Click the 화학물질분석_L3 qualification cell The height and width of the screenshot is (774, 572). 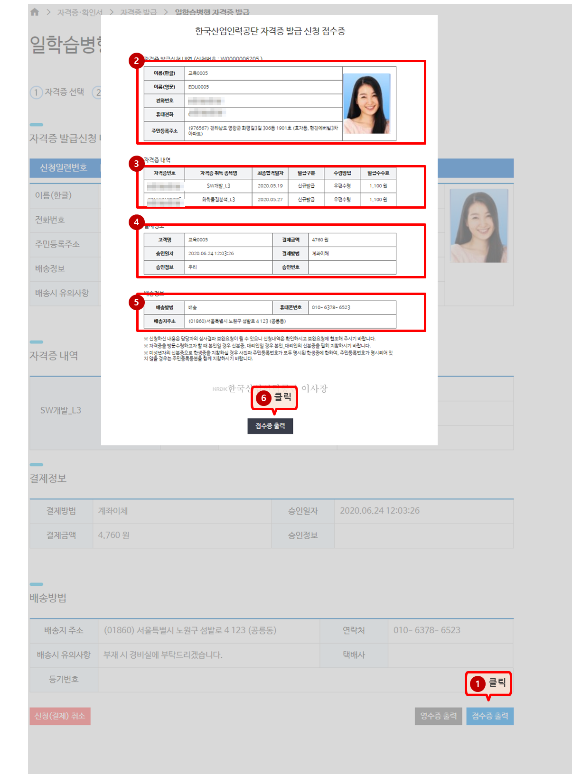pos(218,200)
